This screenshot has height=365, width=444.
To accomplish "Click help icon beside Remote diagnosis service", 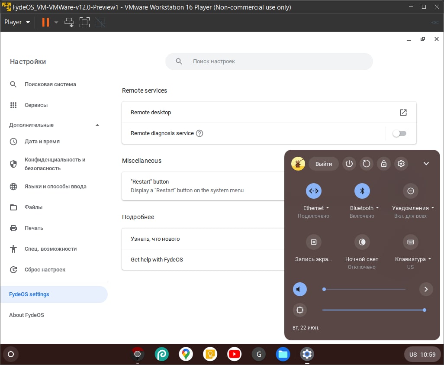I will pos(199,133).
